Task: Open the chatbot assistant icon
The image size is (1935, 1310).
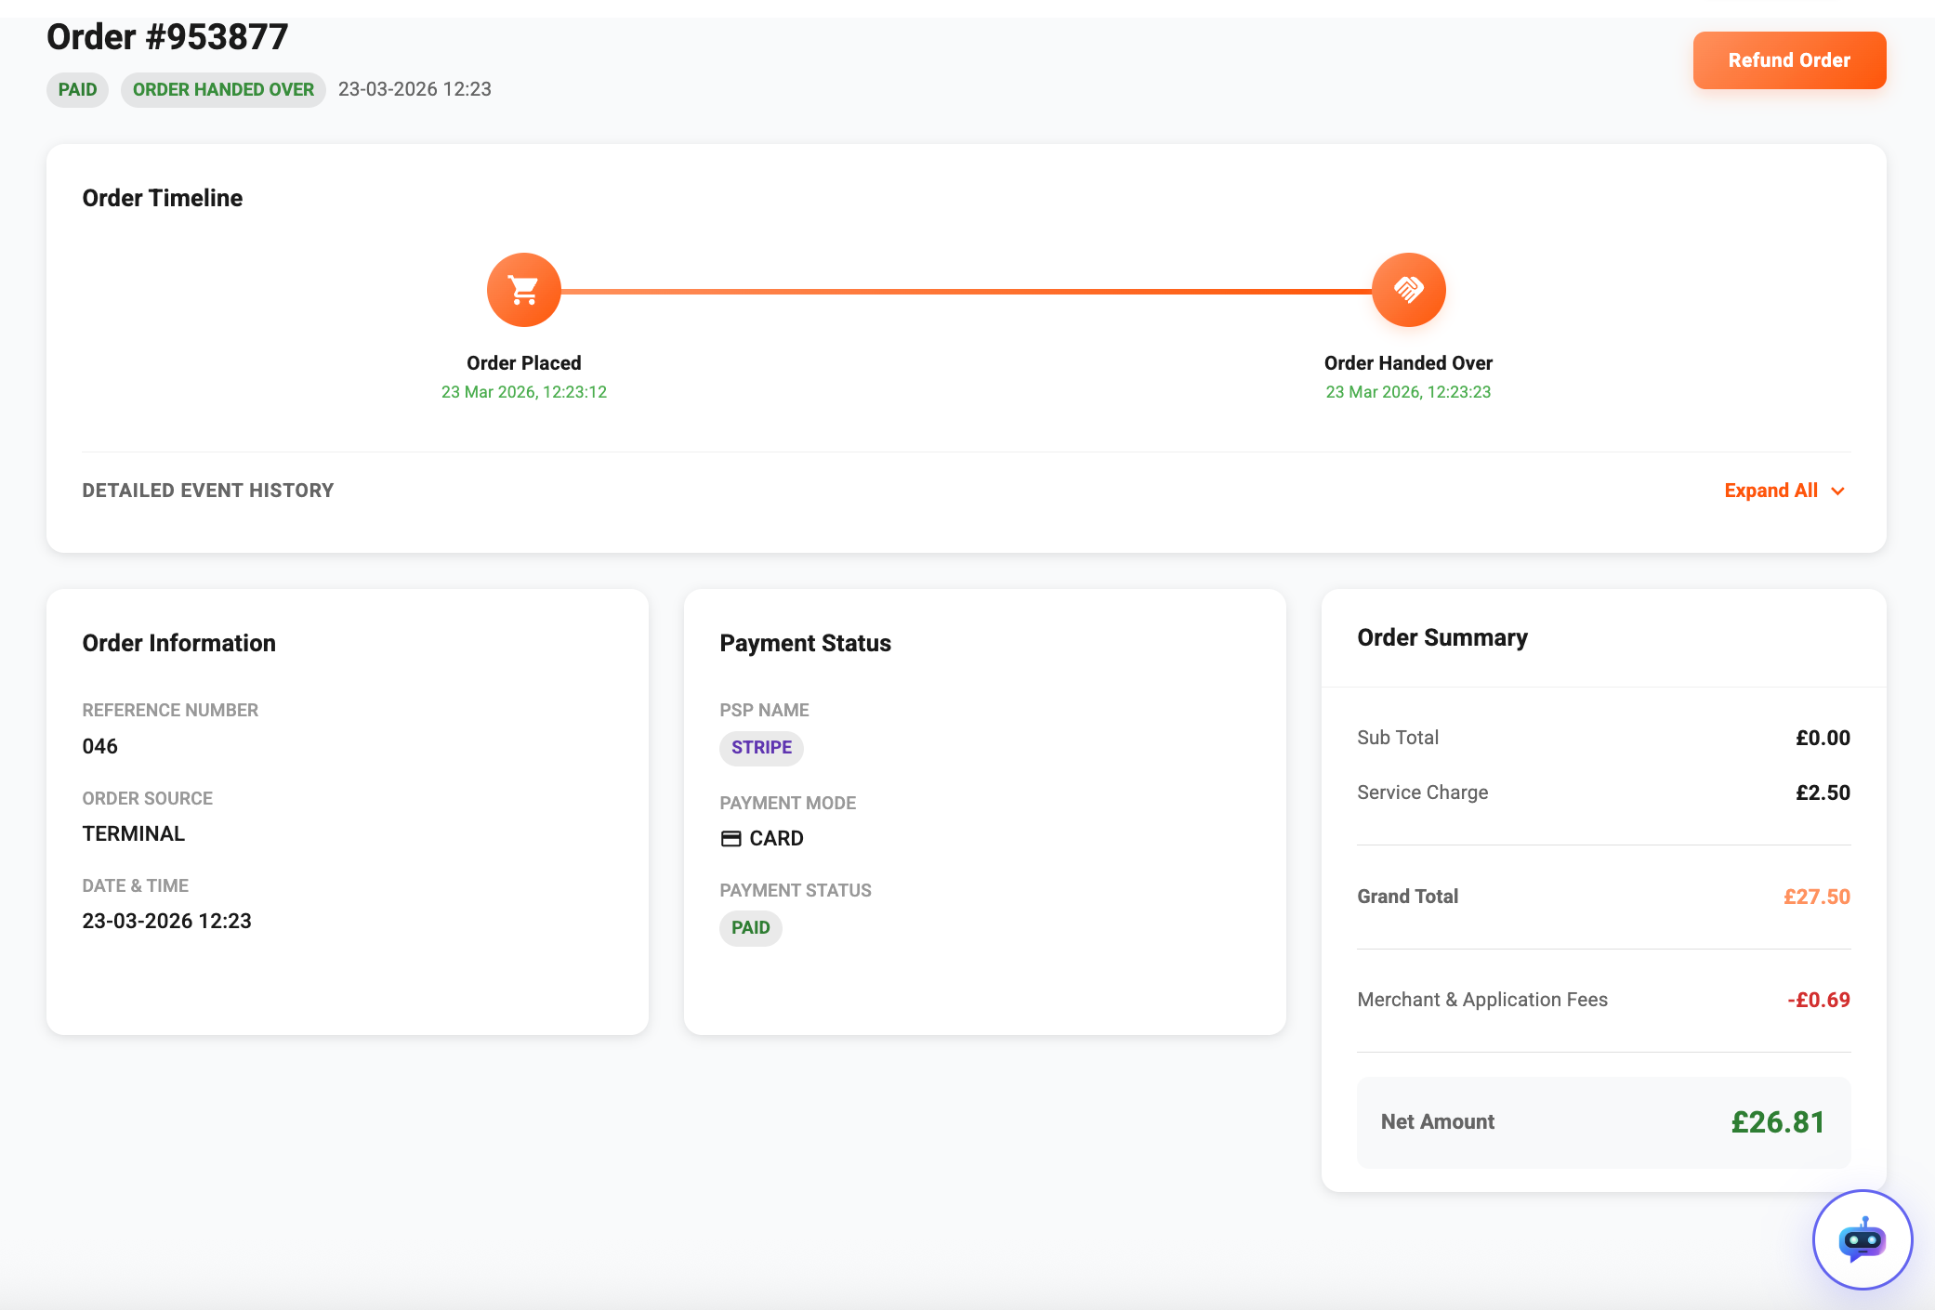Action: coord(1863,1239)
